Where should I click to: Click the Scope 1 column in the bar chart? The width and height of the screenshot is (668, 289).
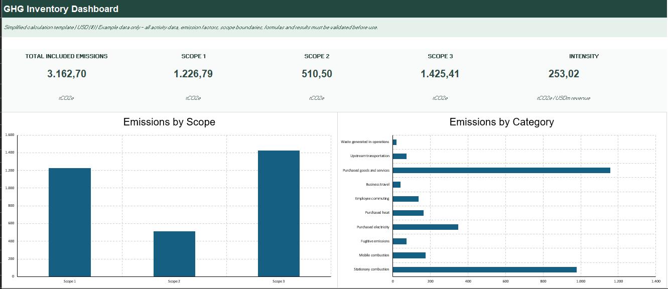pyautogui.click(x=70, y=222)
